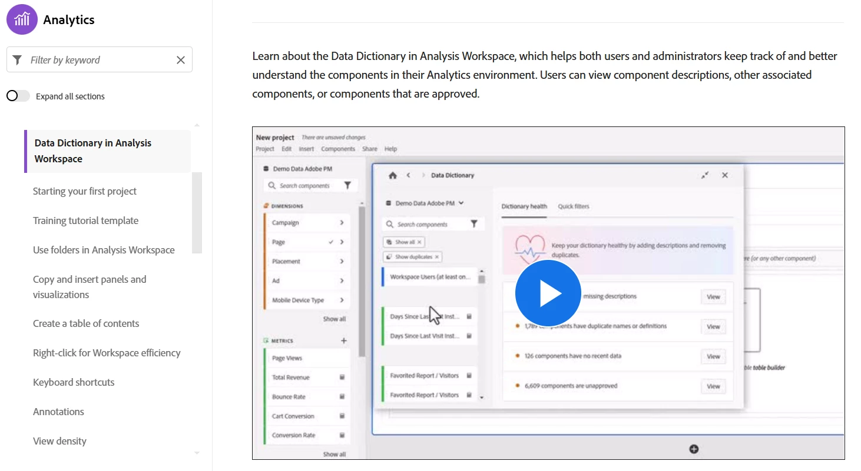Open the Insert menu in video
Viewport: 861px width, 471px height.
coord(306,149)
